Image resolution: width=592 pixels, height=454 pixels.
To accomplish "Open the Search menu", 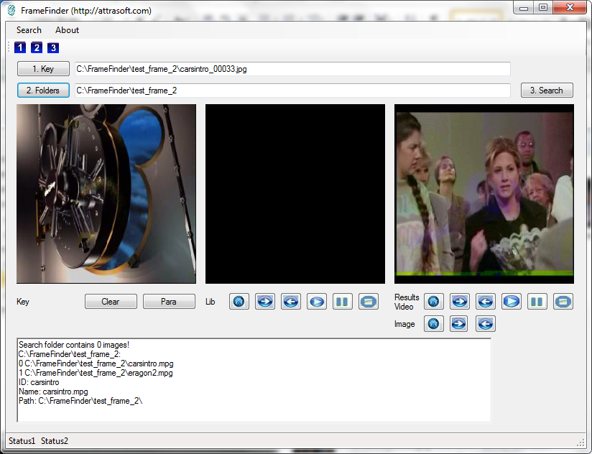I will point(29,30).
